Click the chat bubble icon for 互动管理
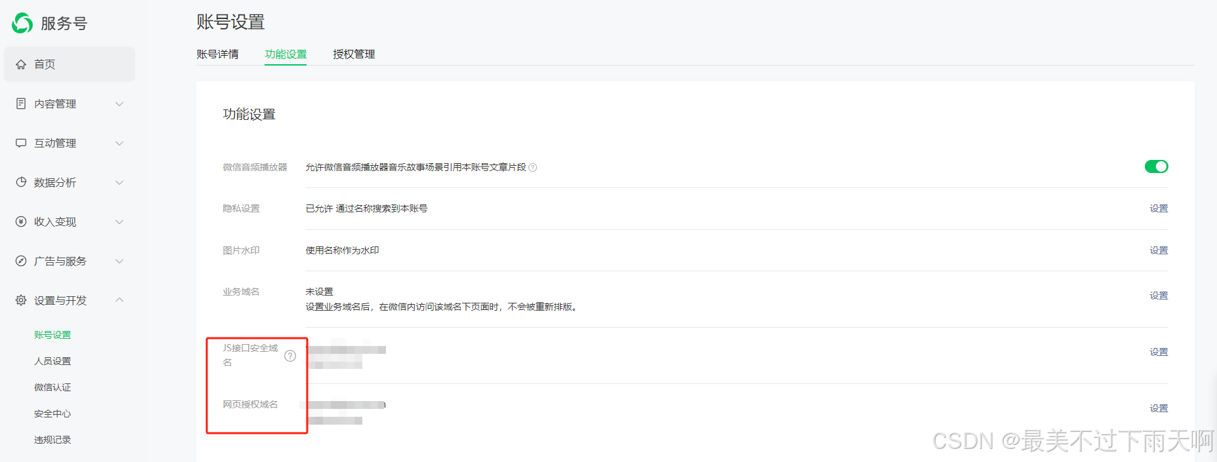 coord(21,143)
